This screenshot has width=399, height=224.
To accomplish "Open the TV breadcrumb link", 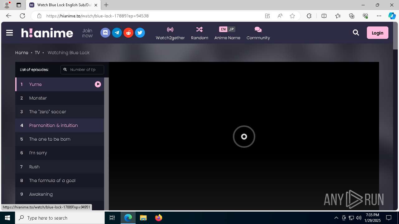I will (37, 53).
